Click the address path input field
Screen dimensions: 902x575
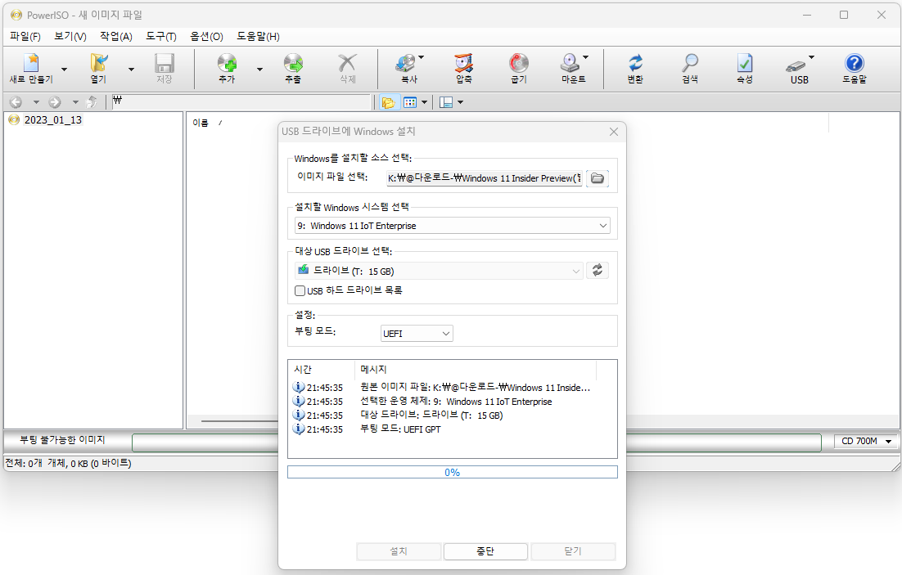[241, 101]
